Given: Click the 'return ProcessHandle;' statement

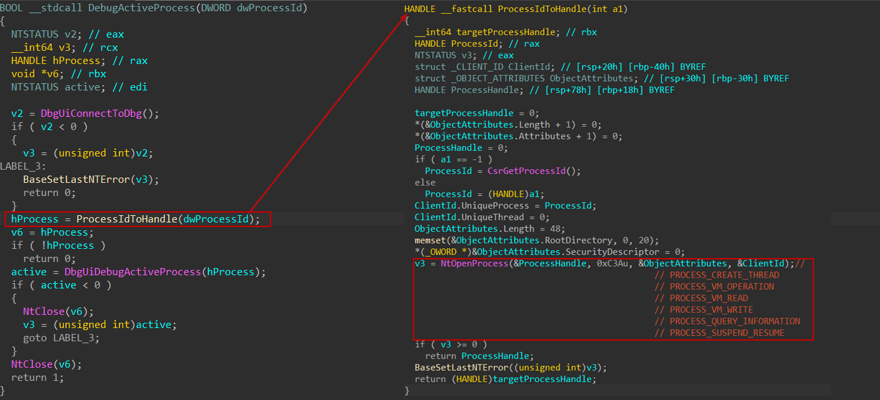Looking at the screenshot, I should (480, 356).
